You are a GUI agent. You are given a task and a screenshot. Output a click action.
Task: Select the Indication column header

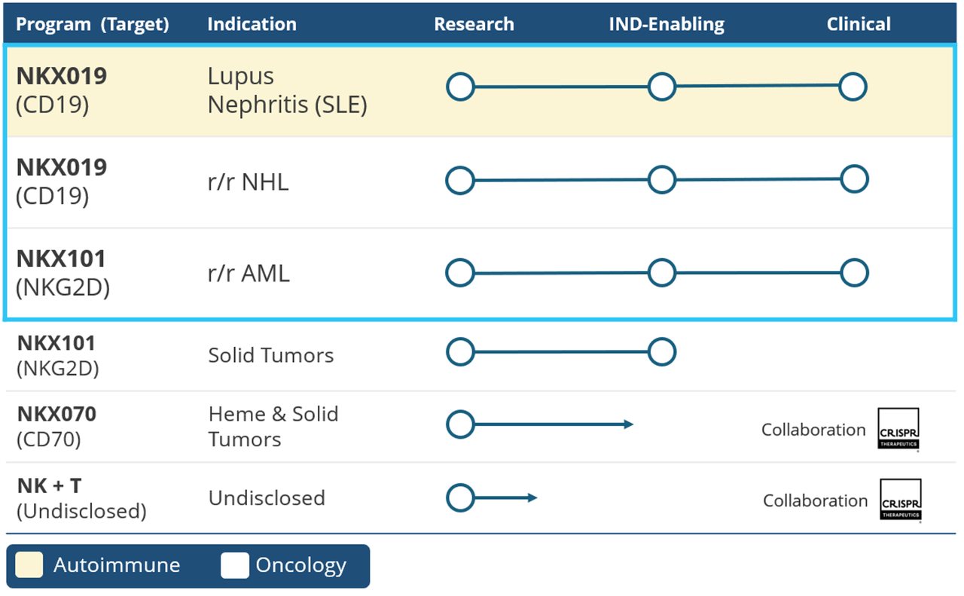[x=252, y=24]
